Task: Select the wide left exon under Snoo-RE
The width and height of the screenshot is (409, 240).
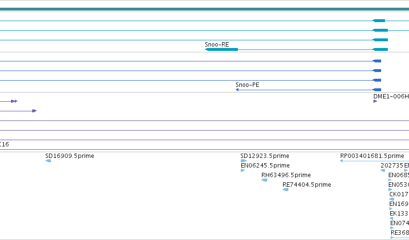Action: [222, 49]
